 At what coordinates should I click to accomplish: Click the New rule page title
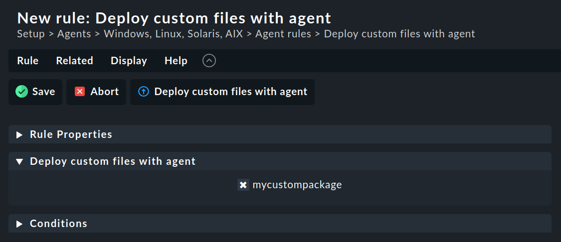[x=174, y=18]
